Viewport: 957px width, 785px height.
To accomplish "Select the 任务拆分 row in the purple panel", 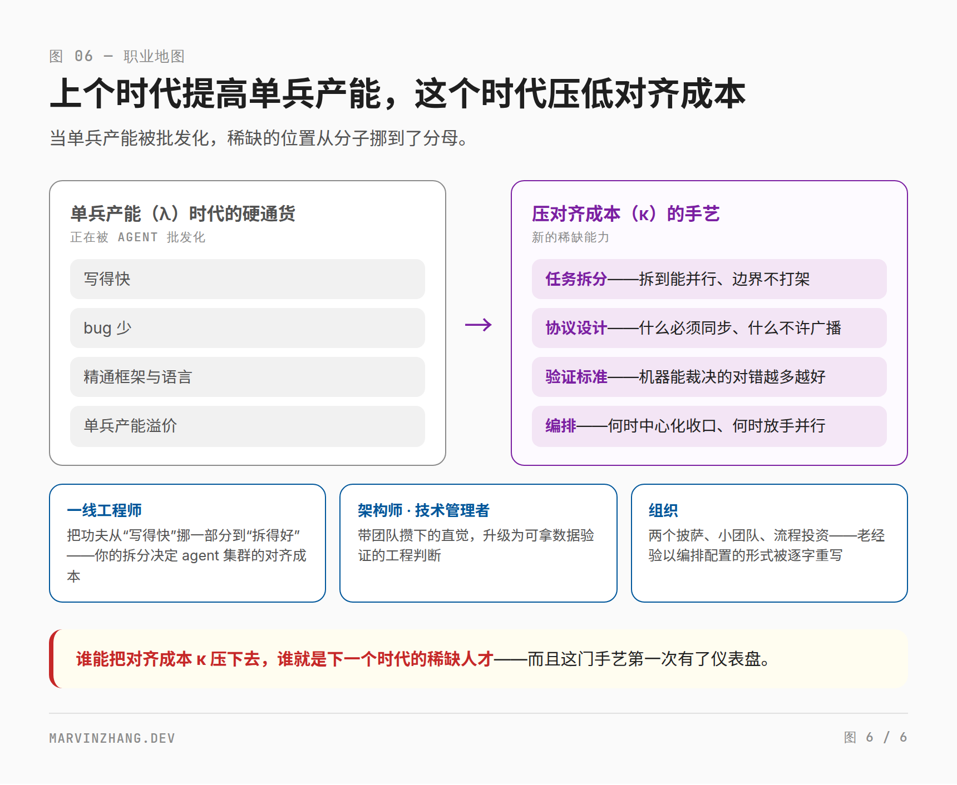I will 709,279.
